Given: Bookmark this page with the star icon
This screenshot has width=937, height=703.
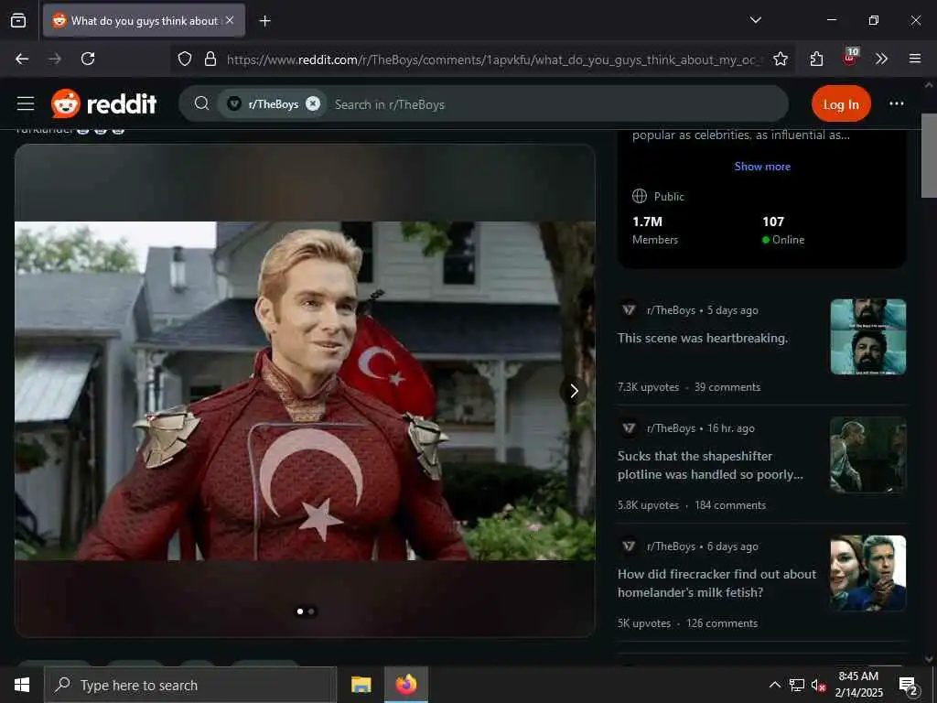Looking at the screenshot, I should pyautogui.click(x=780, y=59).
